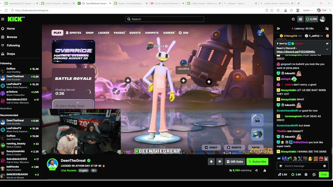
Task: Open pr3s5ure channel in Following list
Action: [x=20, y=93]
